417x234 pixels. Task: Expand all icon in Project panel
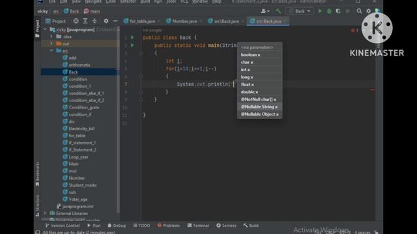85,21
